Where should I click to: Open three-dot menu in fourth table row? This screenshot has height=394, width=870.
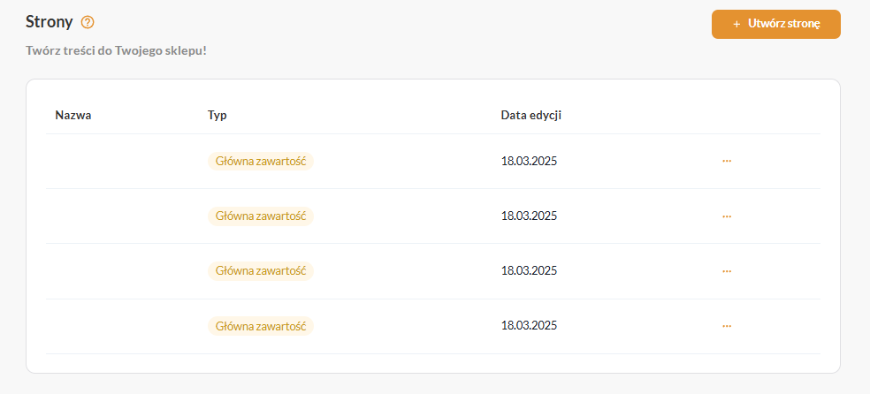point(727,326)
